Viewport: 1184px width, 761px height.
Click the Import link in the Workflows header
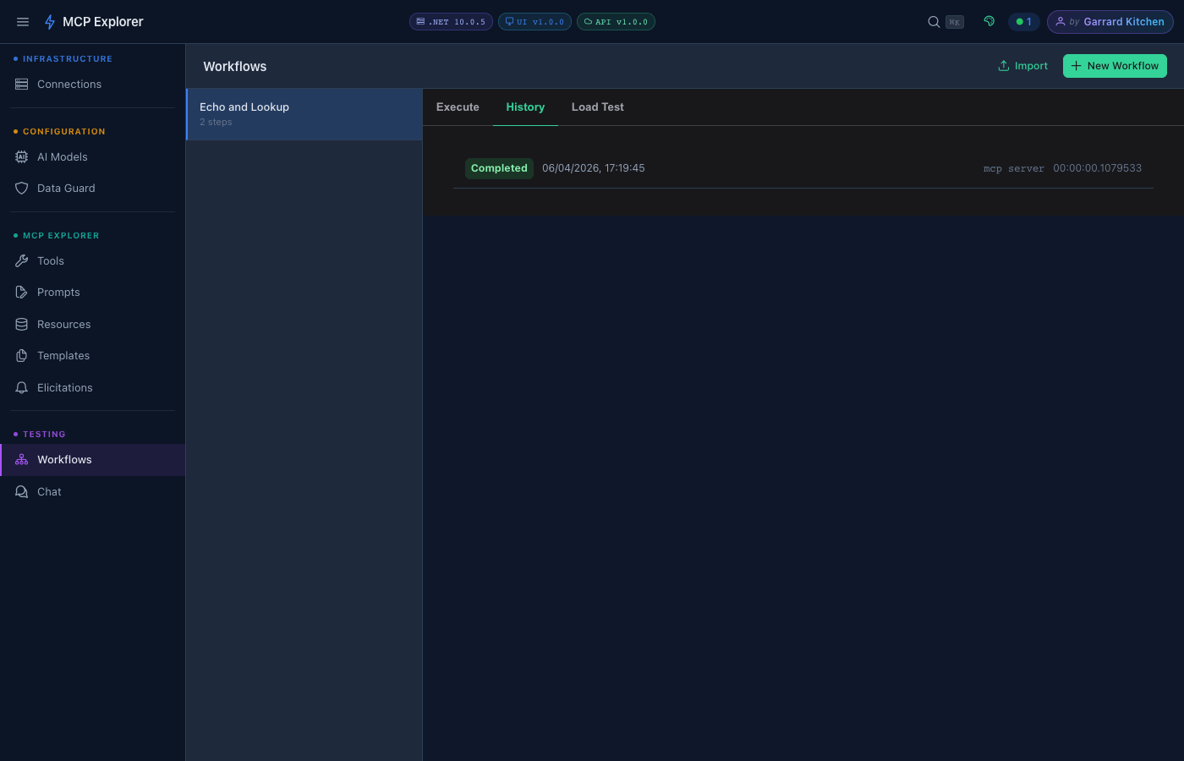pos(1022,65)
